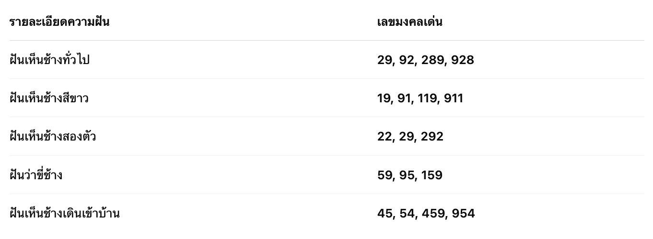Click the lucky number 928
The height and width of the screenshot is (239, 653).
pos(463,60)
